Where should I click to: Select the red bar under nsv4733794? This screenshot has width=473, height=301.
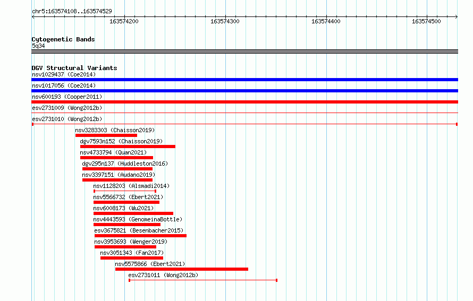(x=116, y=158)
